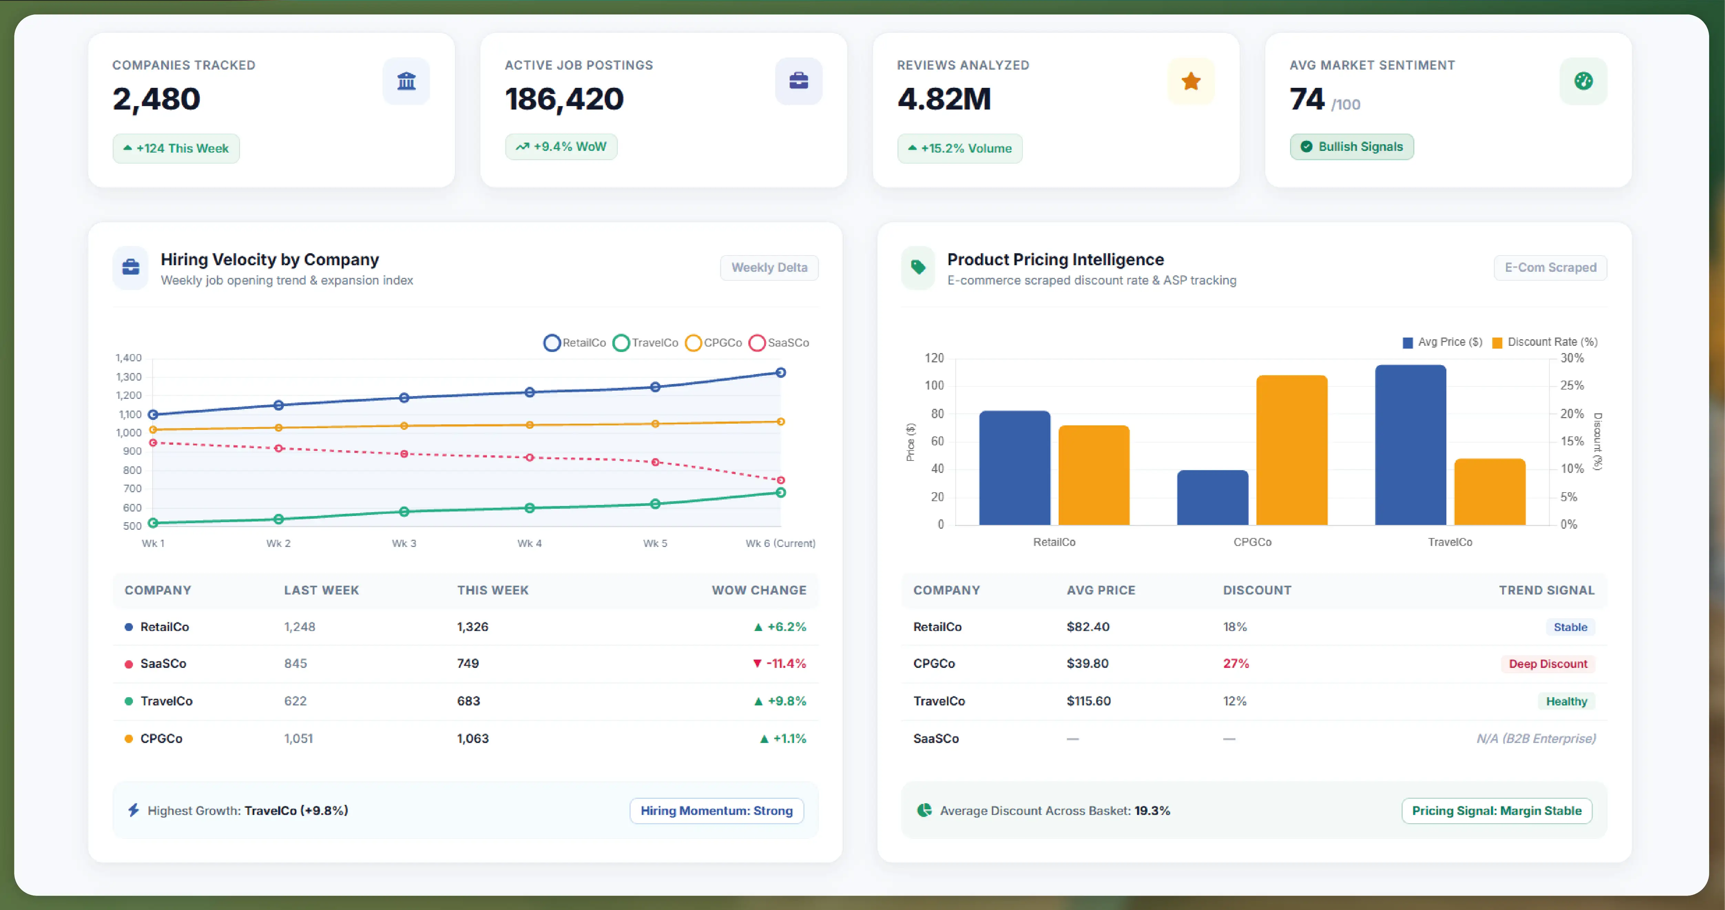
Task: Click the Weekly Delta badge
Action: [x=769, y=267]
